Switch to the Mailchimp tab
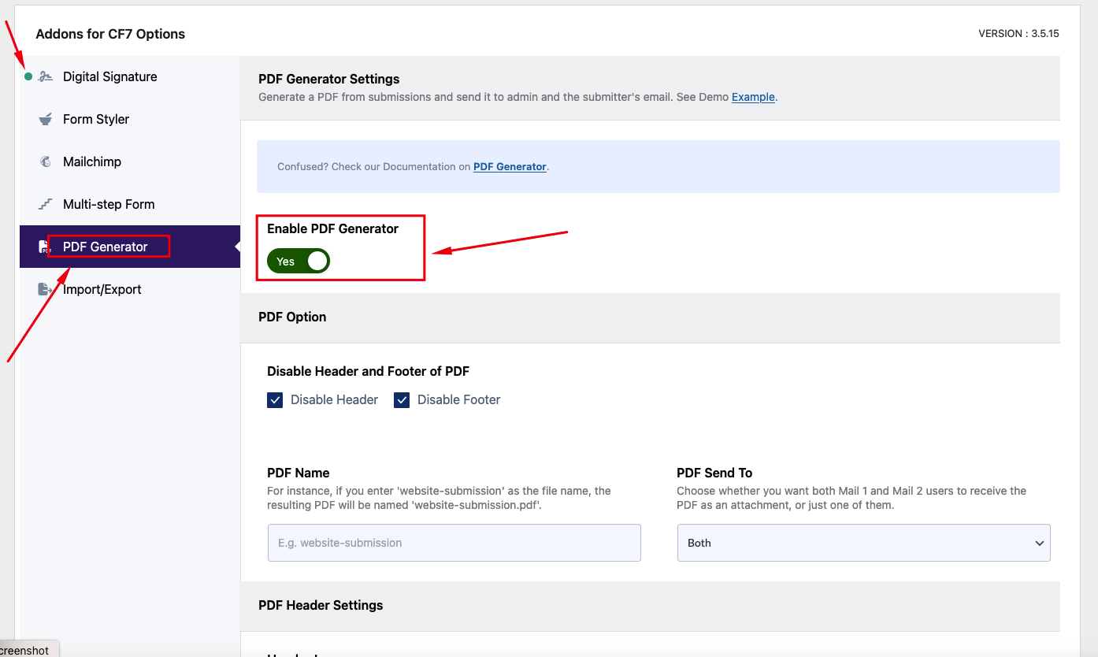Screen dimensions: 1098x657 (x=130, y=161)
